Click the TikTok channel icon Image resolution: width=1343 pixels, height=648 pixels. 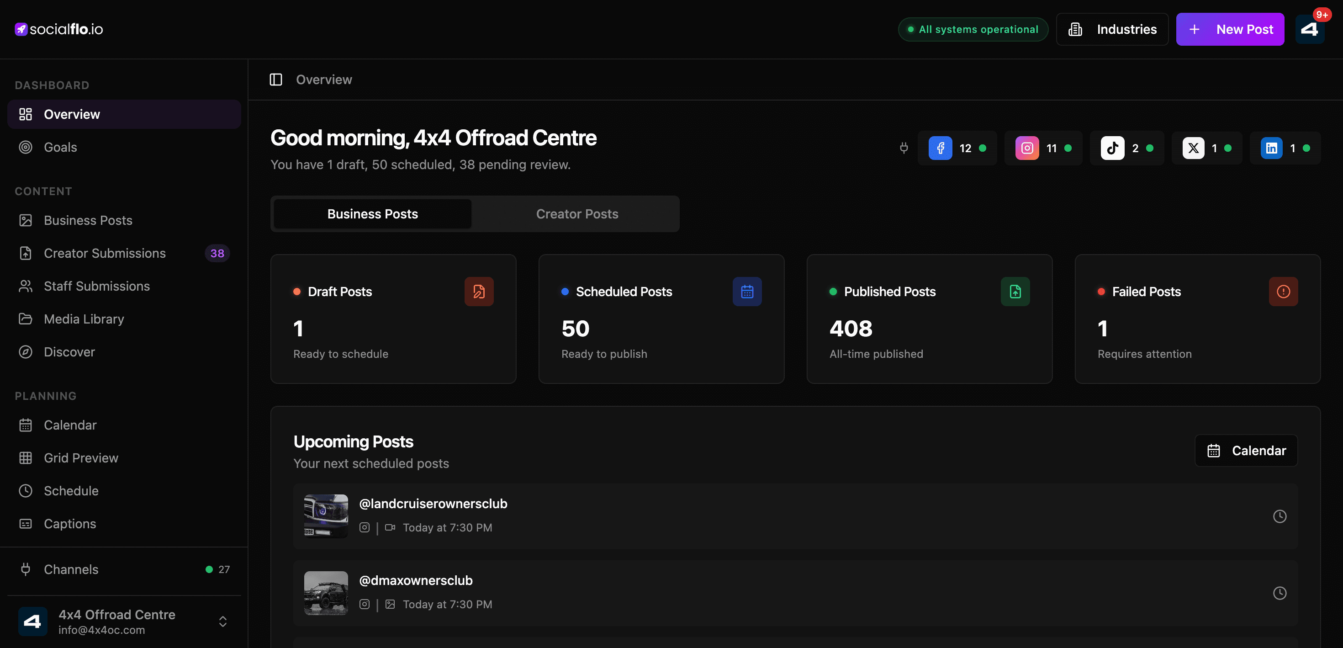pos(1112,148)
